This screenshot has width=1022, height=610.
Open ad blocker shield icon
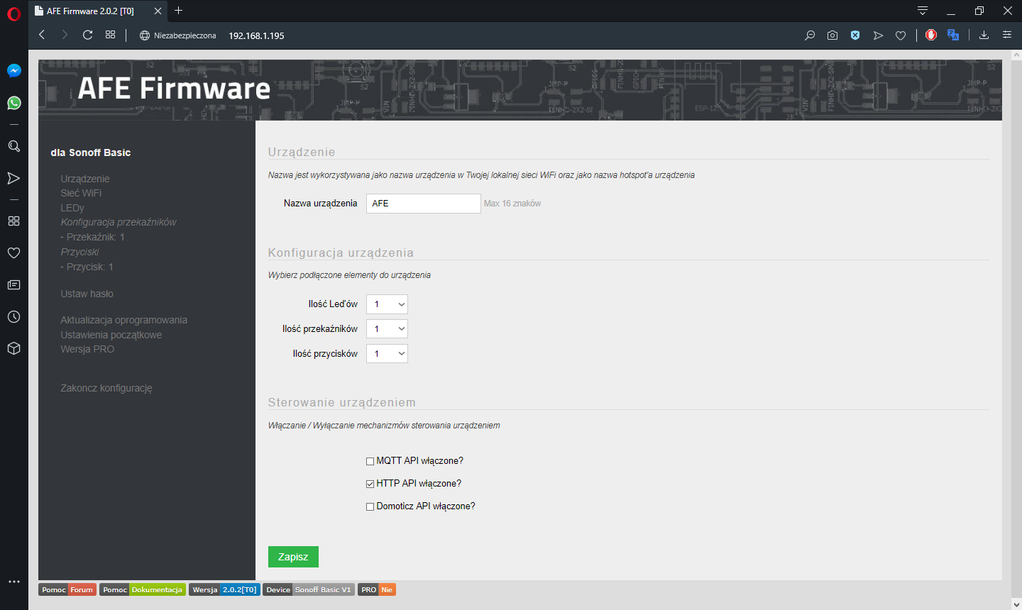[855, 35]
